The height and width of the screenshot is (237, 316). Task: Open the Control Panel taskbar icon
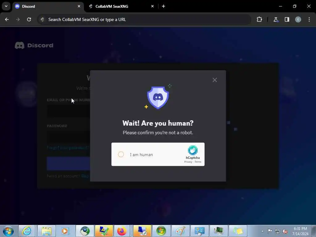[199, 231]
